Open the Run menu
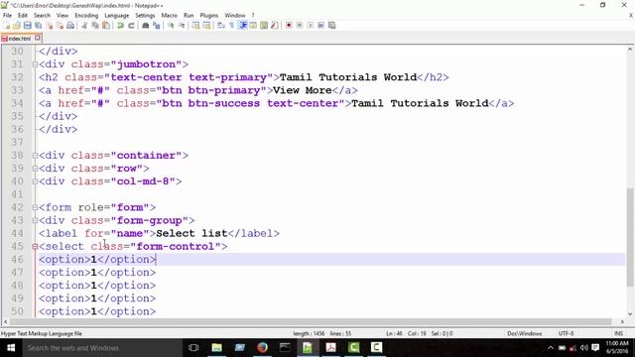This screenshot has height=357, width=635. click(189, 16)
